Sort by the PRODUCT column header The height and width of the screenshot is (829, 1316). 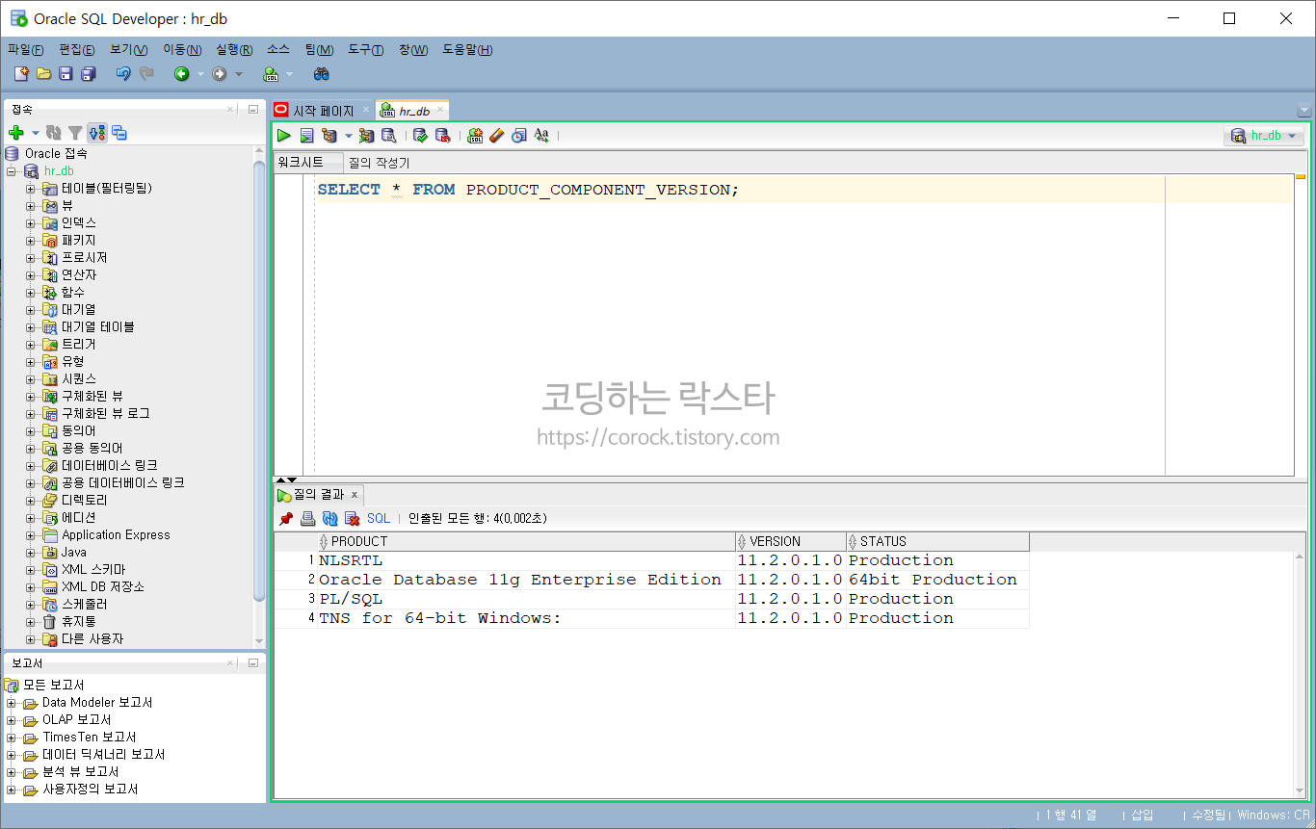click(x=526, y=541)
